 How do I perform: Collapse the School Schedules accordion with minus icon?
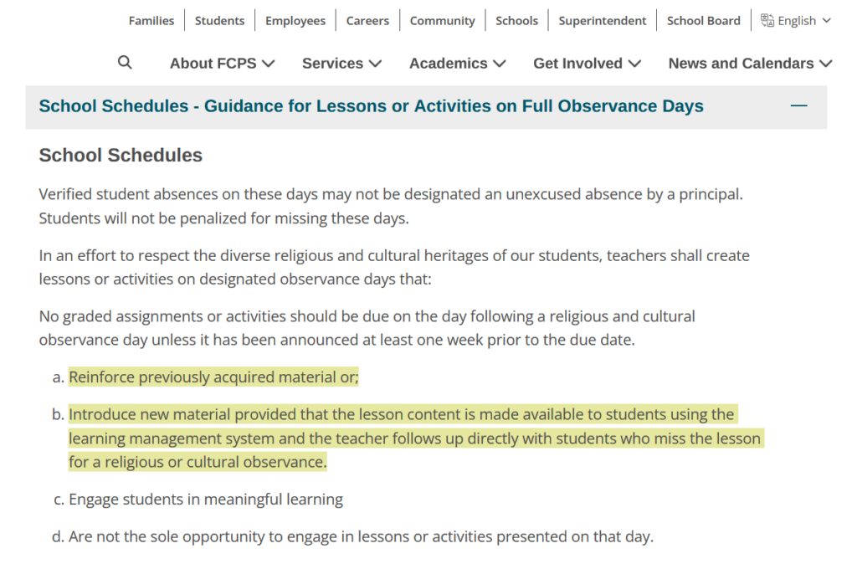tap(798, 105)
